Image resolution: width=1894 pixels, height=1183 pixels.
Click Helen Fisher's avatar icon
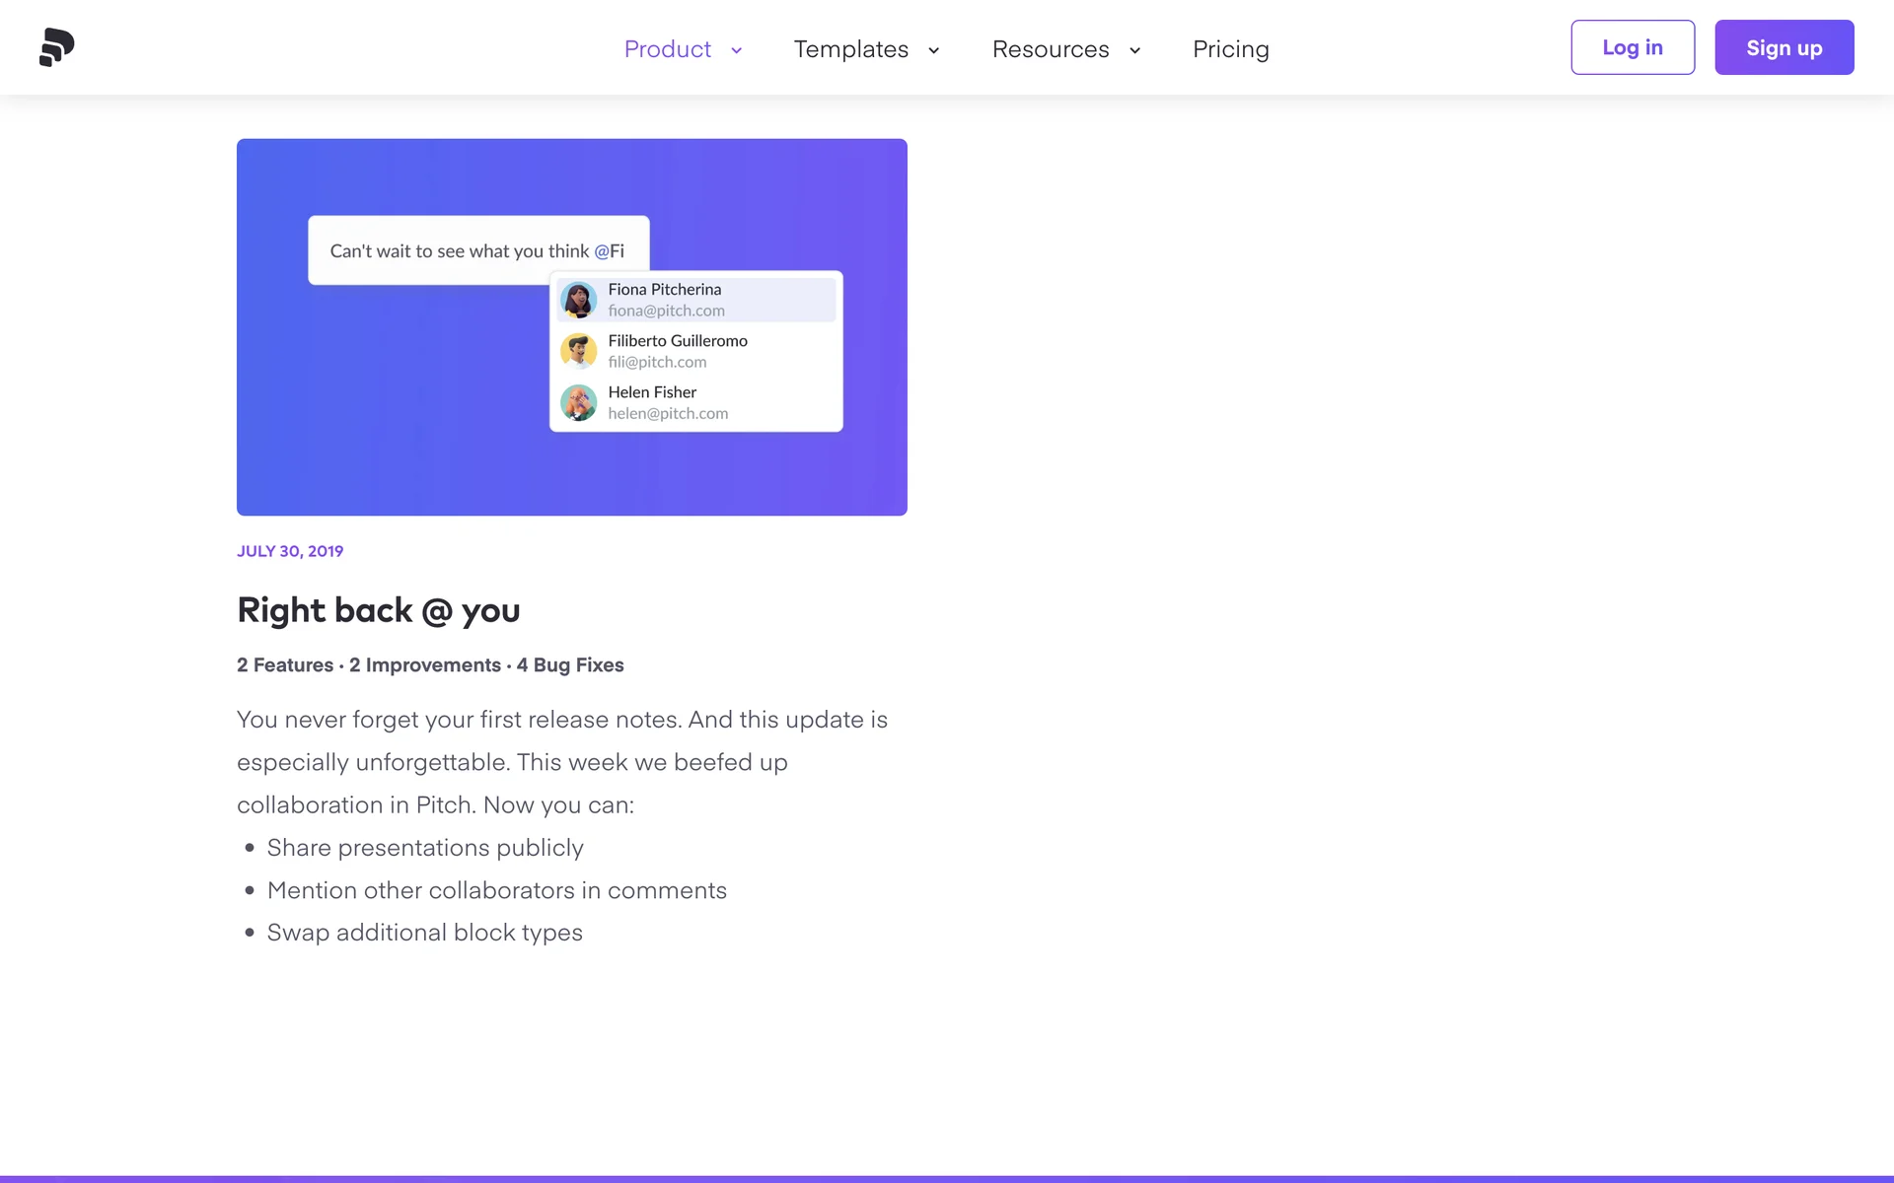(578, 402)
